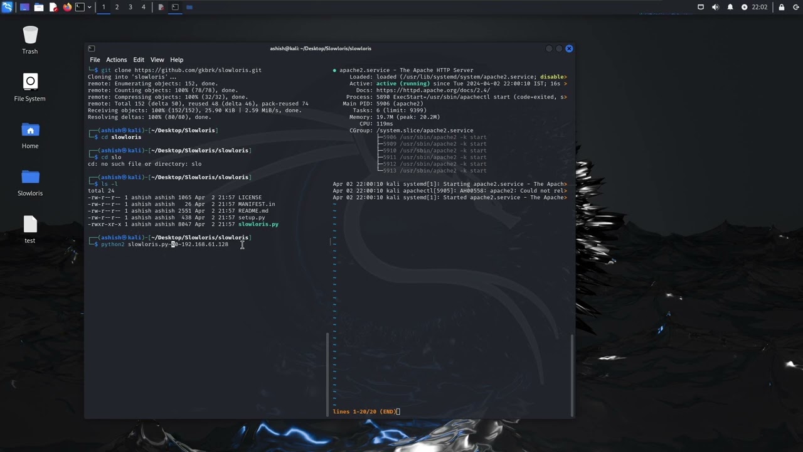This screenshot has width=803, height=452.
Task: Click the 'CPU: 119ms' line
Action: [376, 124]
